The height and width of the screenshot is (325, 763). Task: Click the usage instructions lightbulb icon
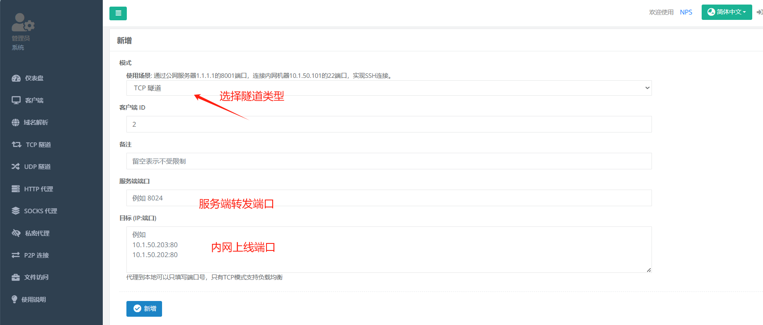click(x=15, y=299)
